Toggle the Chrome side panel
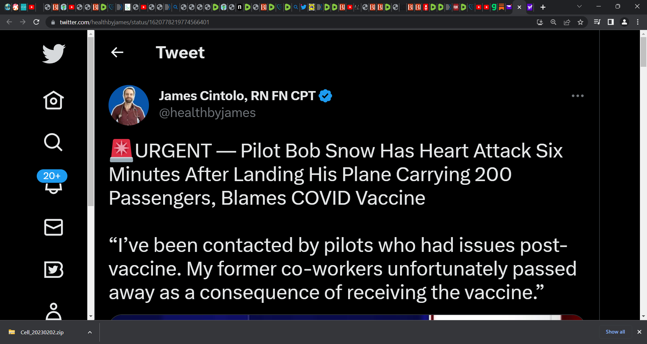The image size is (647, 344). tap(611, 22)
